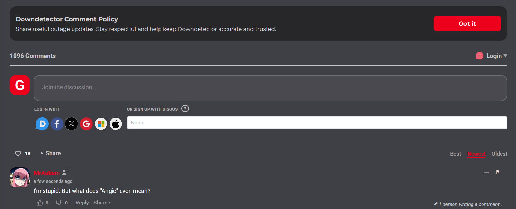This screenshot has width=516, height=209.
Task: Flag MrAutism's comment as inappropriate
Action: pos(497,172)
